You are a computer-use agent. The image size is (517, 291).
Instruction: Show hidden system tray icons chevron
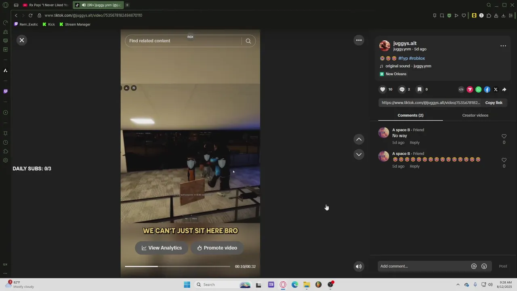(458, 285)
